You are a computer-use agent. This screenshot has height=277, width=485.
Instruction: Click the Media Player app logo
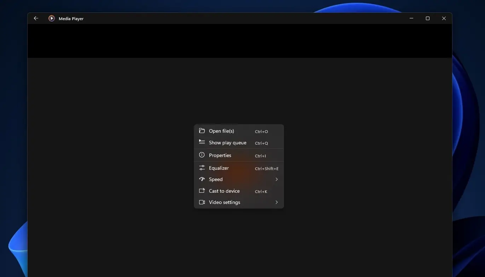52,18
